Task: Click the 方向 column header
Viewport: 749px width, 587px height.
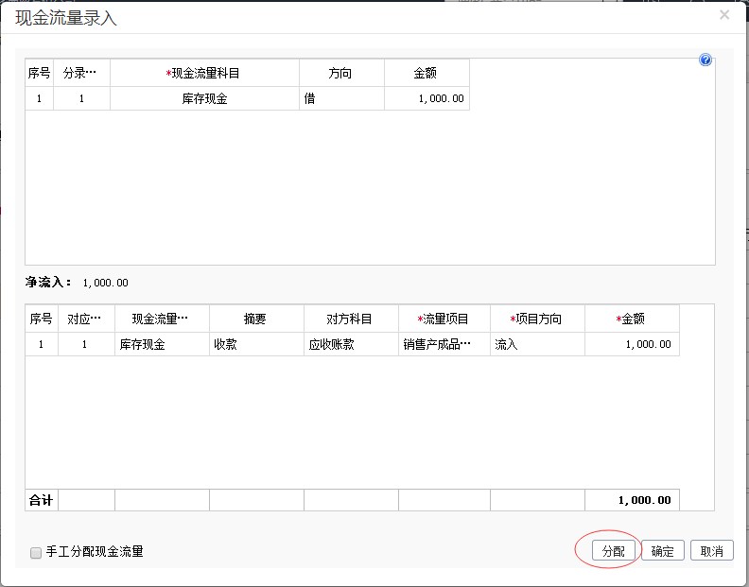Action: [x=341, y=73]
